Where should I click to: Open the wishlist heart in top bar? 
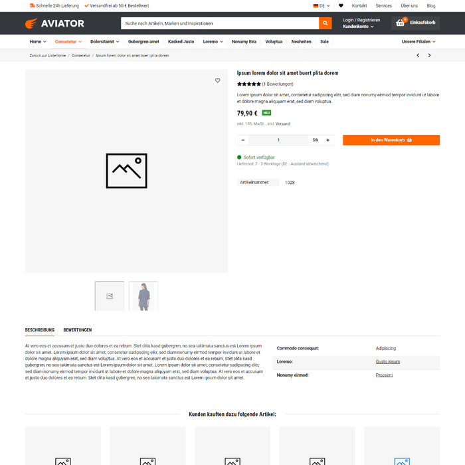point(341,5)
